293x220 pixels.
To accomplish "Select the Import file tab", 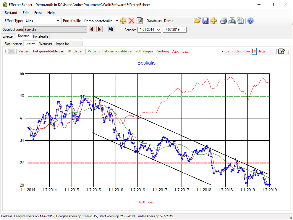I will coord(62,44).
